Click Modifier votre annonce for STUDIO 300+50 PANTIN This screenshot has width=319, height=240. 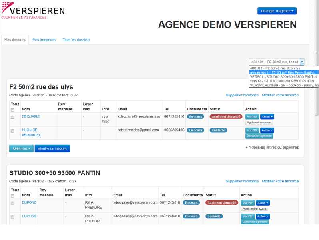[280, 181]
